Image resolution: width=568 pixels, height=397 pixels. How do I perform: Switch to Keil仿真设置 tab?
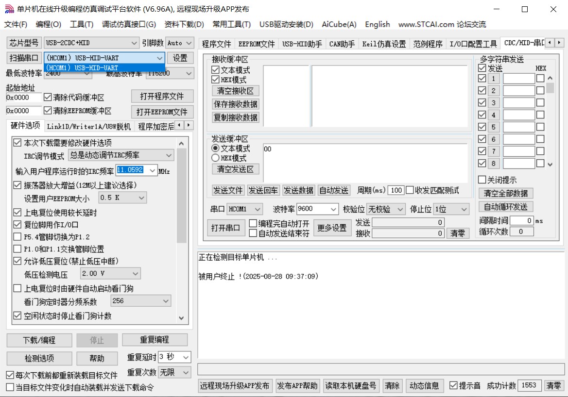(x=384, y=44)
